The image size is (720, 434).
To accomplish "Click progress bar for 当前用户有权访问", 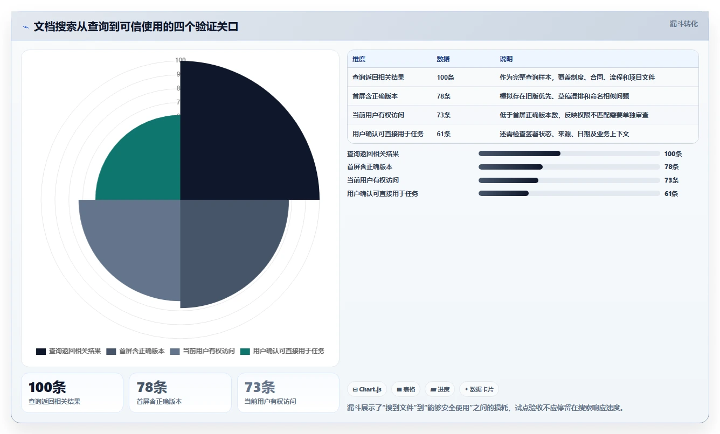I will (569, 180).
